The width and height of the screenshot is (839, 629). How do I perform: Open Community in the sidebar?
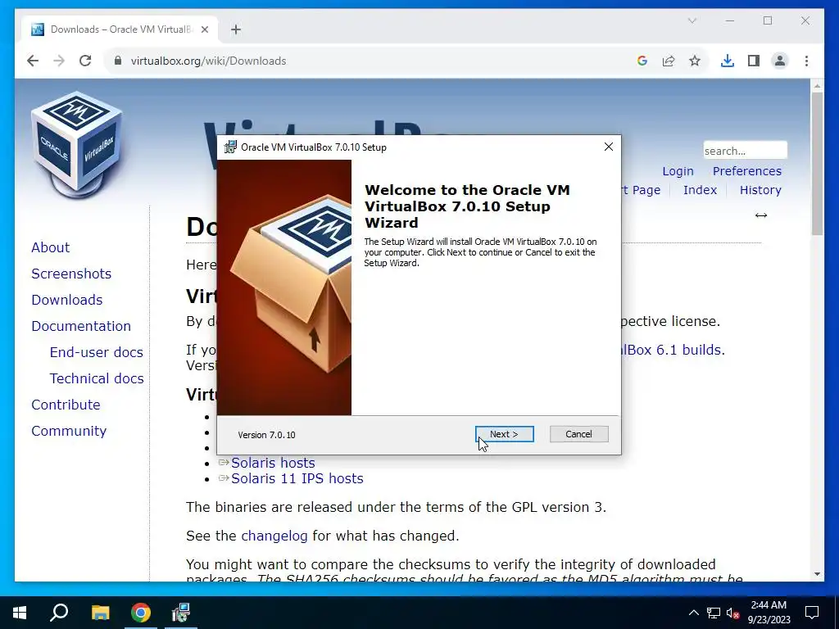pos(69,431)
